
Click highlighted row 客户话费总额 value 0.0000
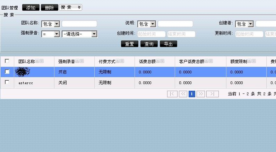186,72
